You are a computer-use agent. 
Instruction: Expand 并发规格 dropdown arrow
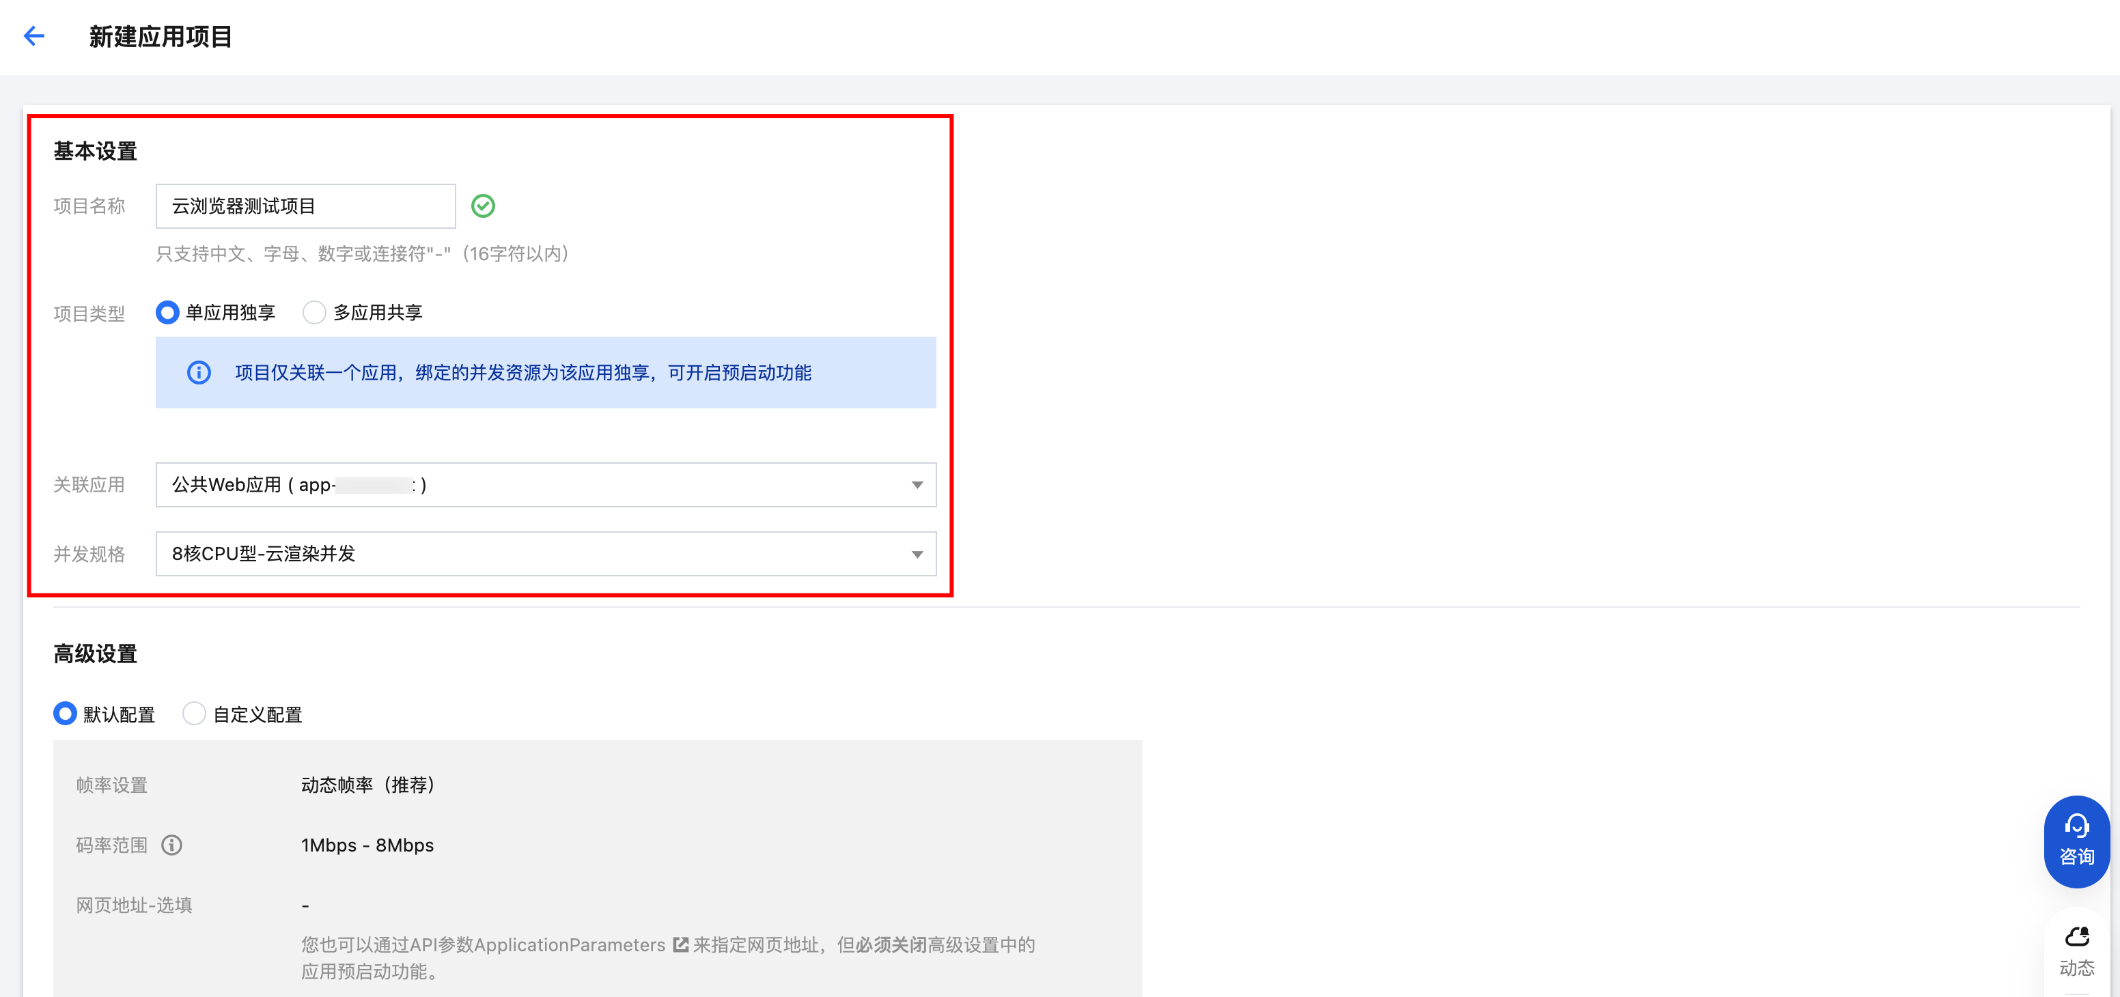pos(917,554)
